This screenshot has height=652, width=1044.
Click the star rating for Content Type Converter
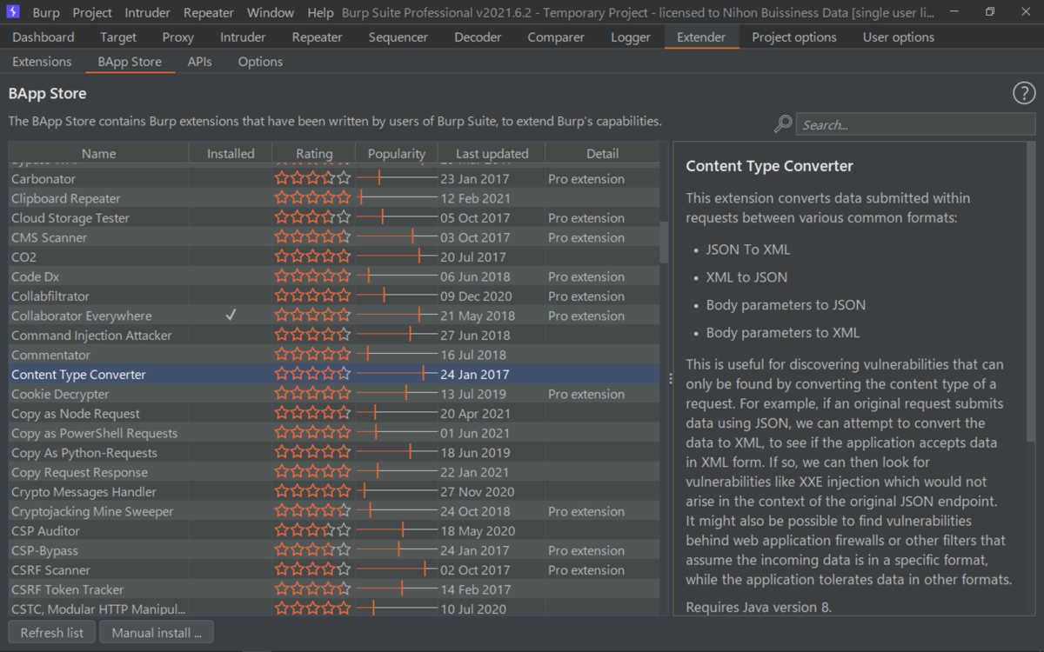click(313, 374)
